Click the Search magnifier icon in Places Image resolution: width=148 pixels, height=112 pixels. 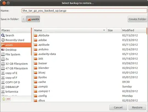click(3, 35)
